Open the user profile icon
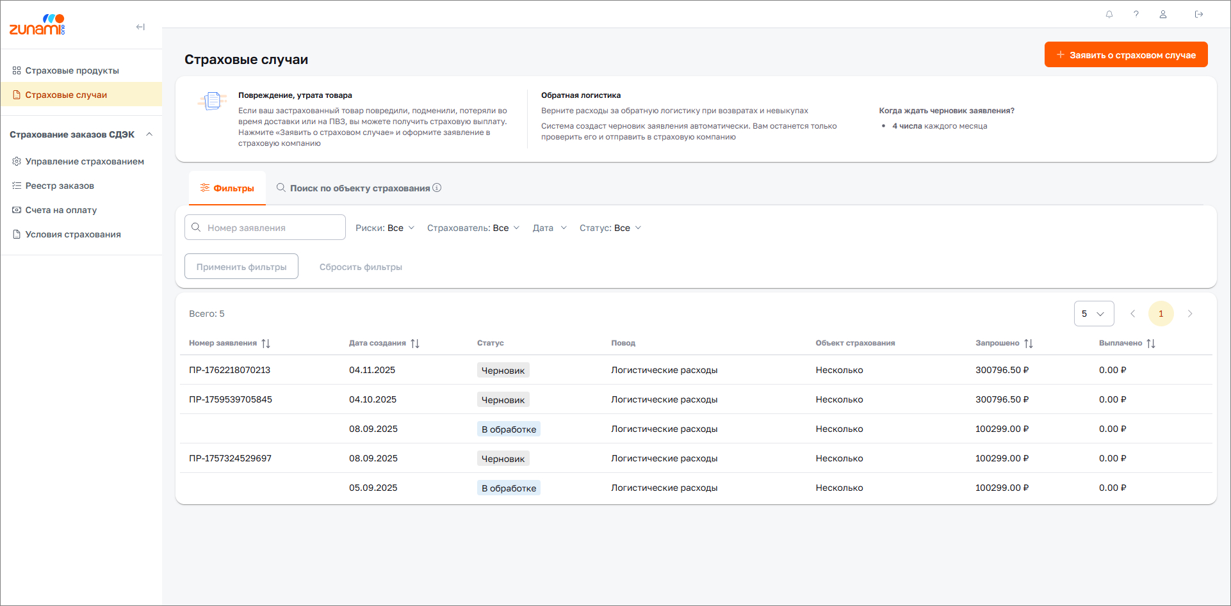This screenshot has width=1231, height=606. tap(1163, 14)
